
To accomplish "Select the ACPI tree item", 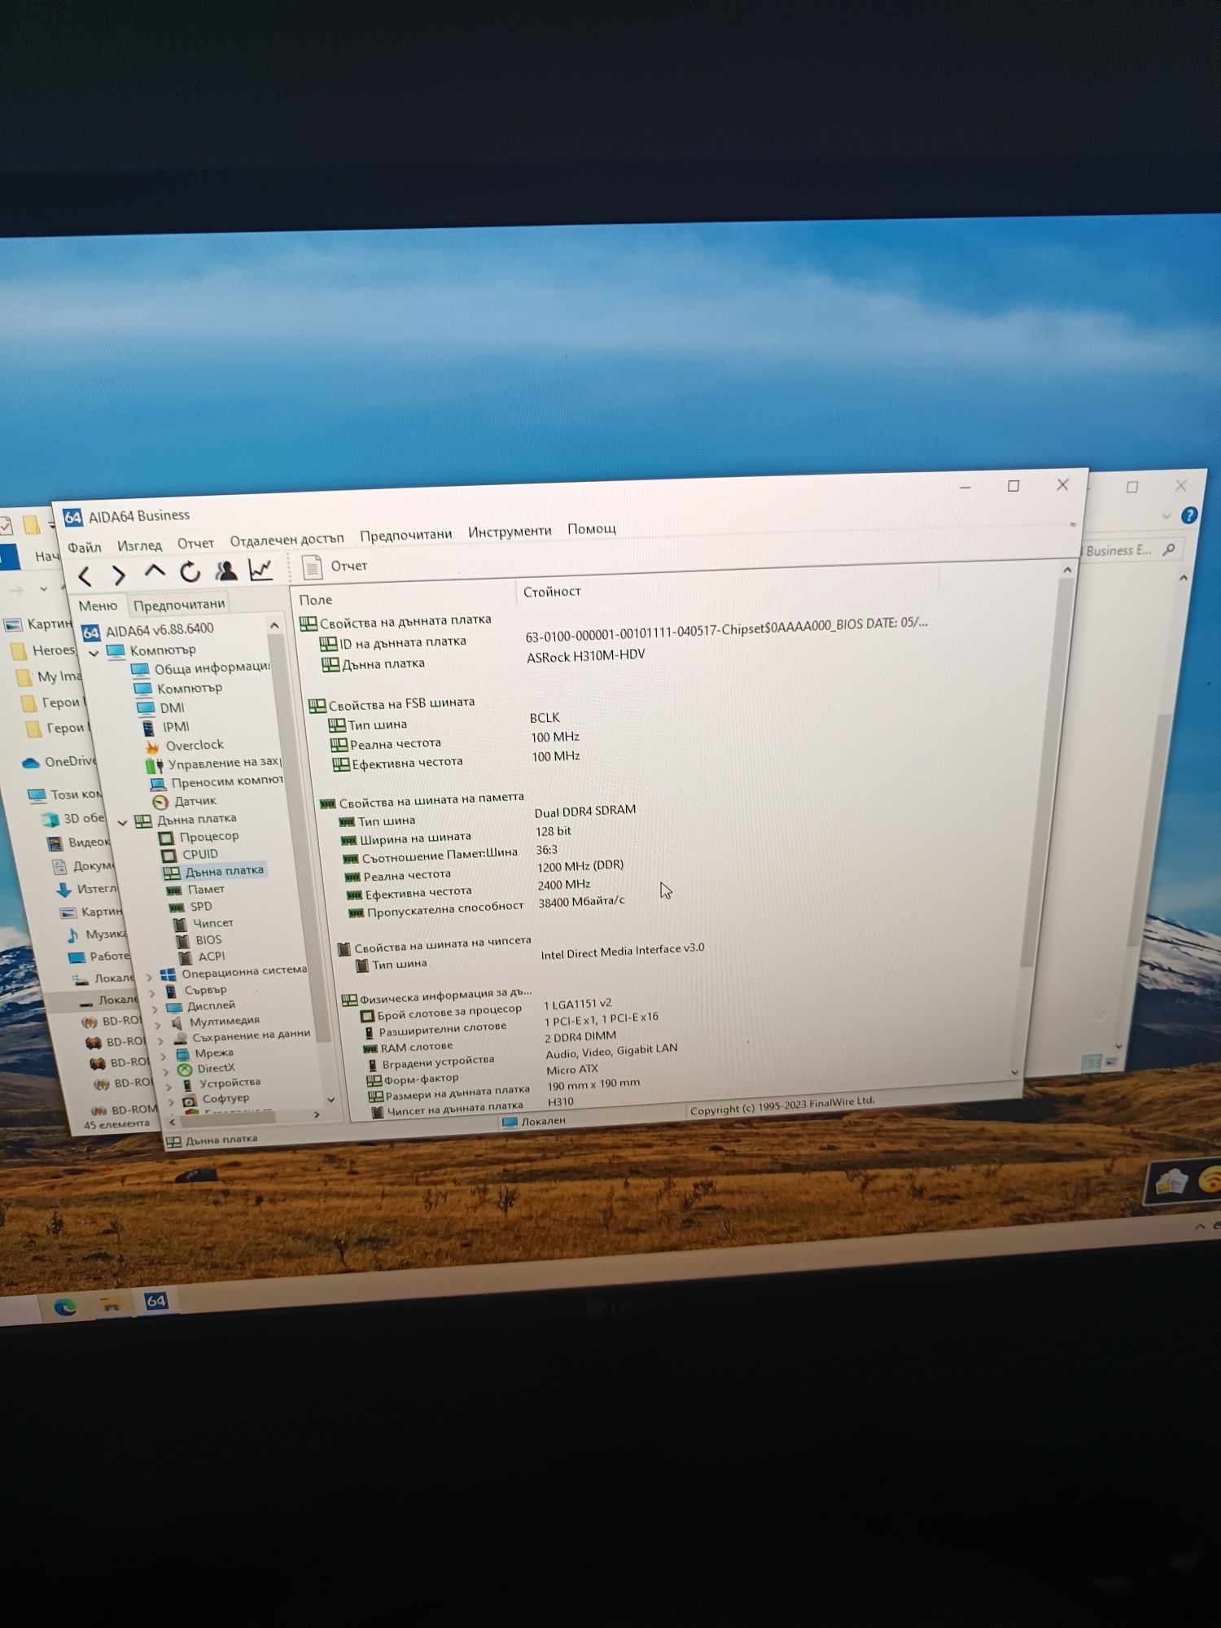I will coord(202,956).
